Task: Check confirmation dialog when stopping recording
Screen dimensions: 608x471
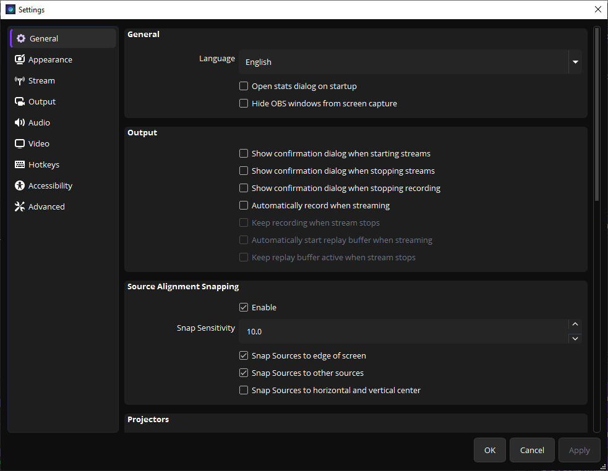Action: pyautogui.click(x=244, y=188)
